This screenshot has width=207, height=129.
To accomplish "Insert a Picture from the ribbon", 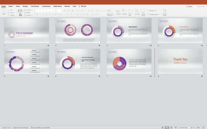I will (x=118, y=12).
